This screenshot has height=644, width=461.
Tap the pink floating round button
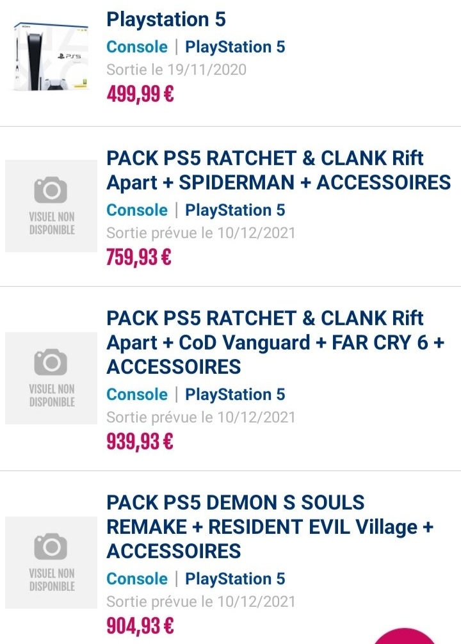(x=405, y=636)
